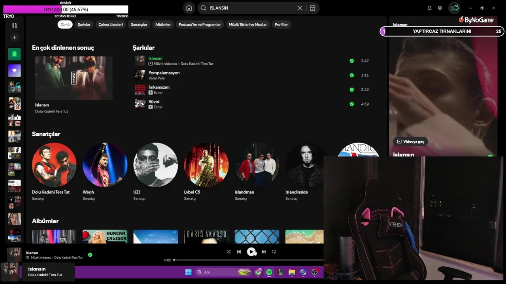This screenshot has width=506, height=284.
Task: Clear the ISLANSIN search query
Action: coord(300,8)
